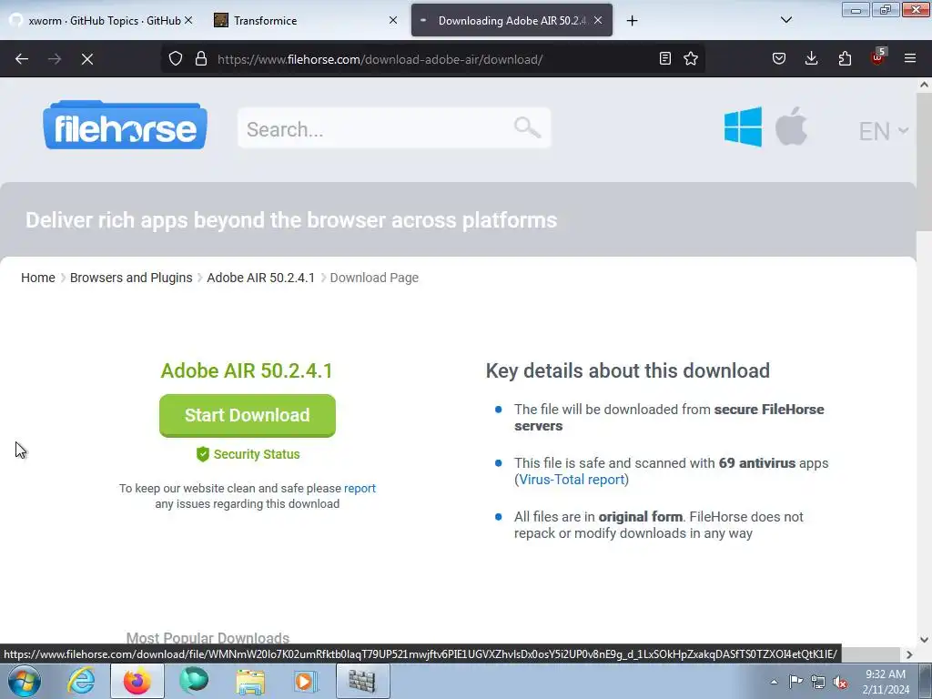Open the list all tabs chevron
932x699 pixels.
click(785, 20)
